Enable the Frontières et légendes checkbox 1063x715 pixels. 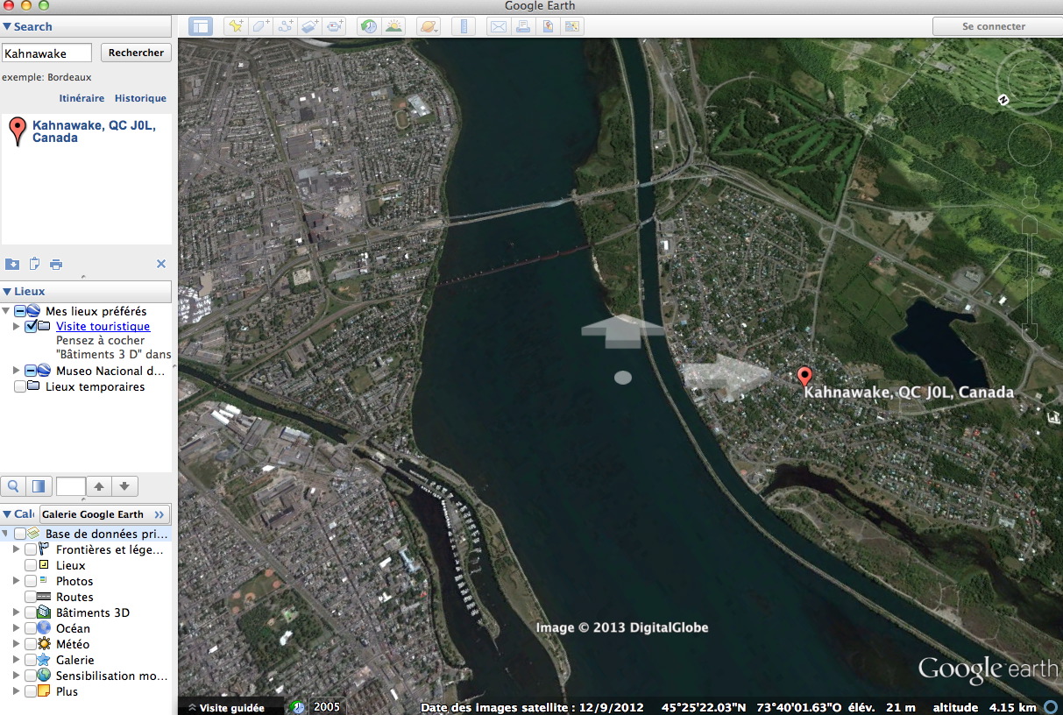coord(31,549)
